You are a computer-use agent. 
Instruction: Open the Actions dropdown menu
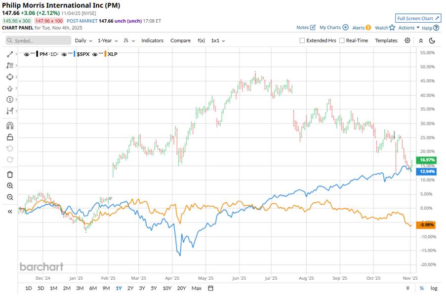coord(409,28)
